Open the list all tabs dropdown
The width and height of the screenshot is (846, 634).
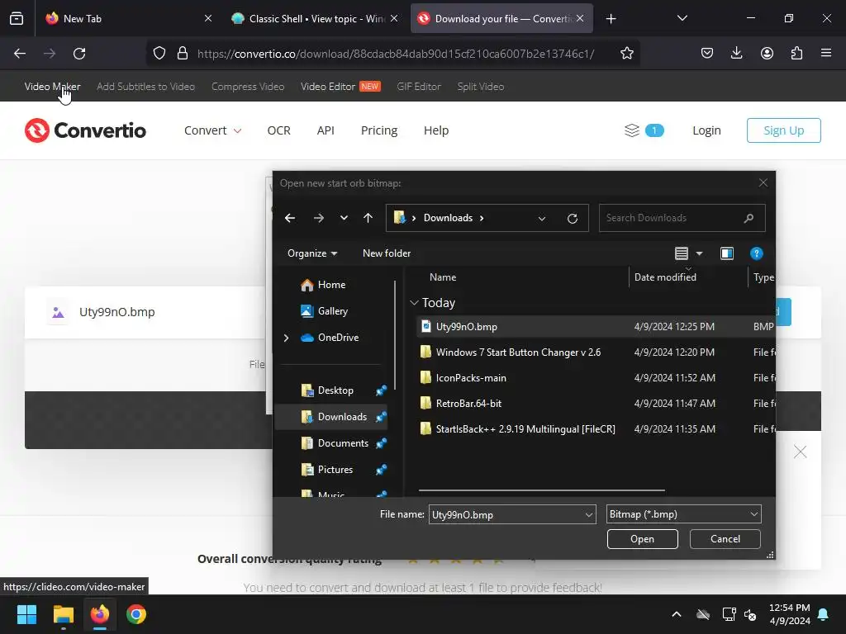682,18
